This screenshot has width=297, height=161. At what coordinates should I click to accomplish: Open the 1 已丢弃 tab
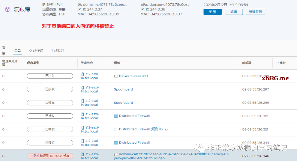tap(58, 51)
